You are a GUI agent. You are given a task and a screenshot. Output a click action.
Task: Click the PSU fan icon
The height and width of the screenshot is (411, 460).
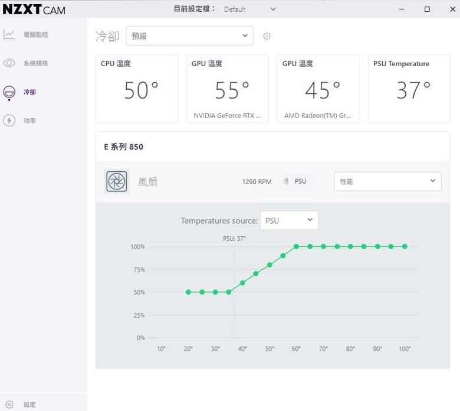click(x=116, y=181)
